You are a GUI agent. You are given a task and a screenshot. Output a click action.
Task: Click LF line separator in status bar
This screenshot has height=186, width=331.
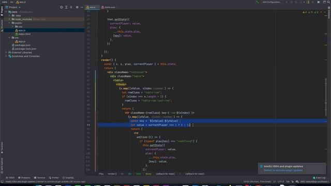[x=275, y=181]
